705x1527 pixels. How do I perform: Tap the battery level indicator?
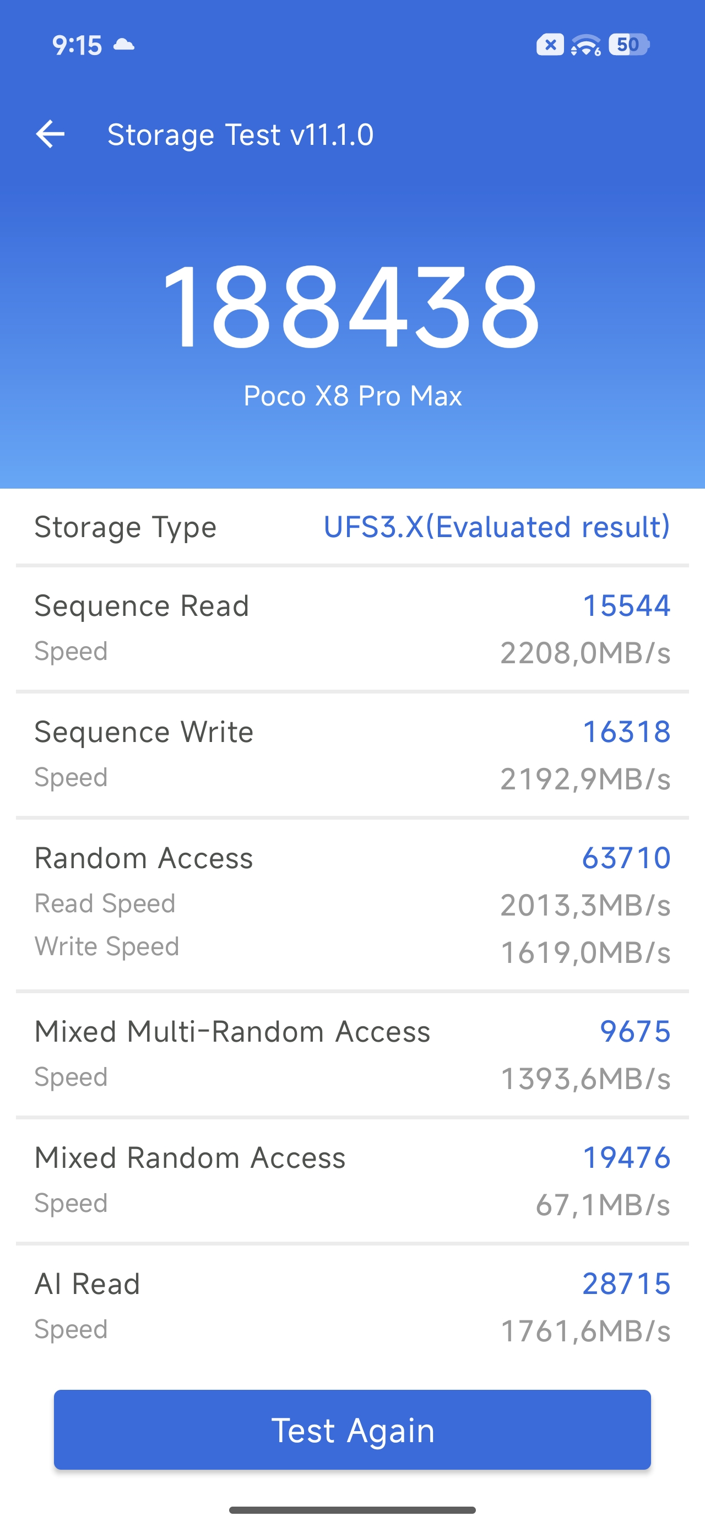pyautogui.click(x=628, y=45)
